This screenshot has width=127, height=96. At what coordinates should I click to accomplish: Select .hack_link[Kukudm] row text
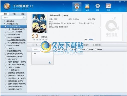click(x=14, y=35)
